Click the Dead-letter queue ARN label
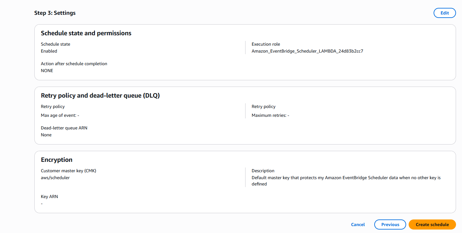462x233 pixels. click(64, 128)
